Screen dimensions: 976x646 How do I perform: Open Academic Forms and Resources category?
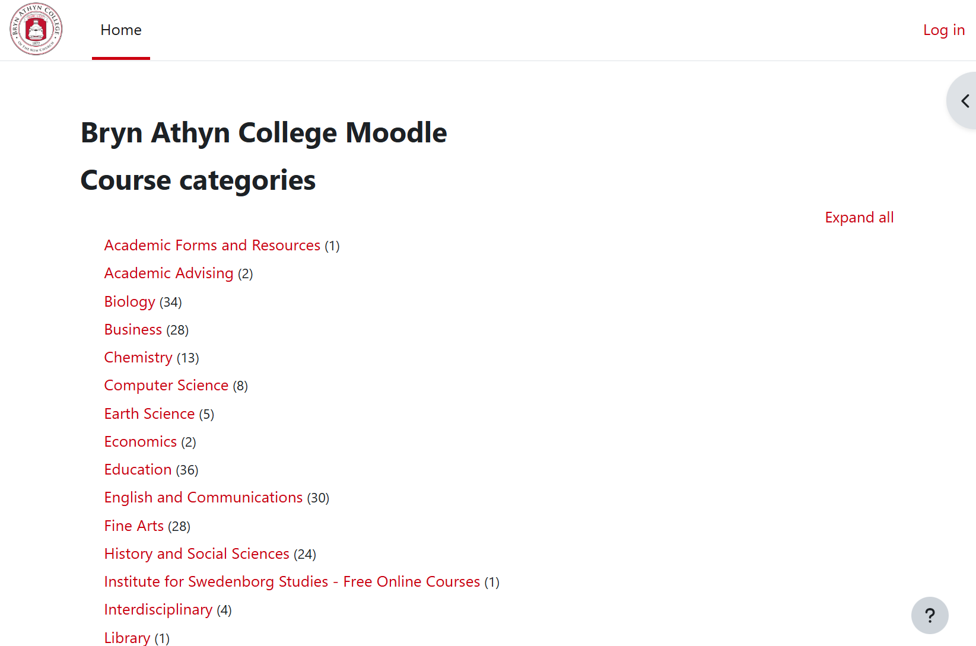coord(212,245)
